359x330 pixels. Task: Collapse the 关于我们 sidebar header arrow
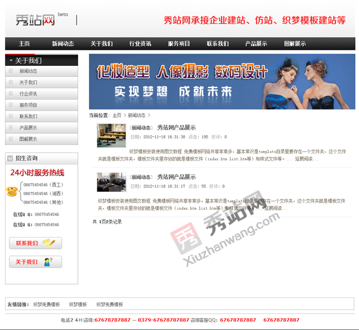[x=9, y=60]
